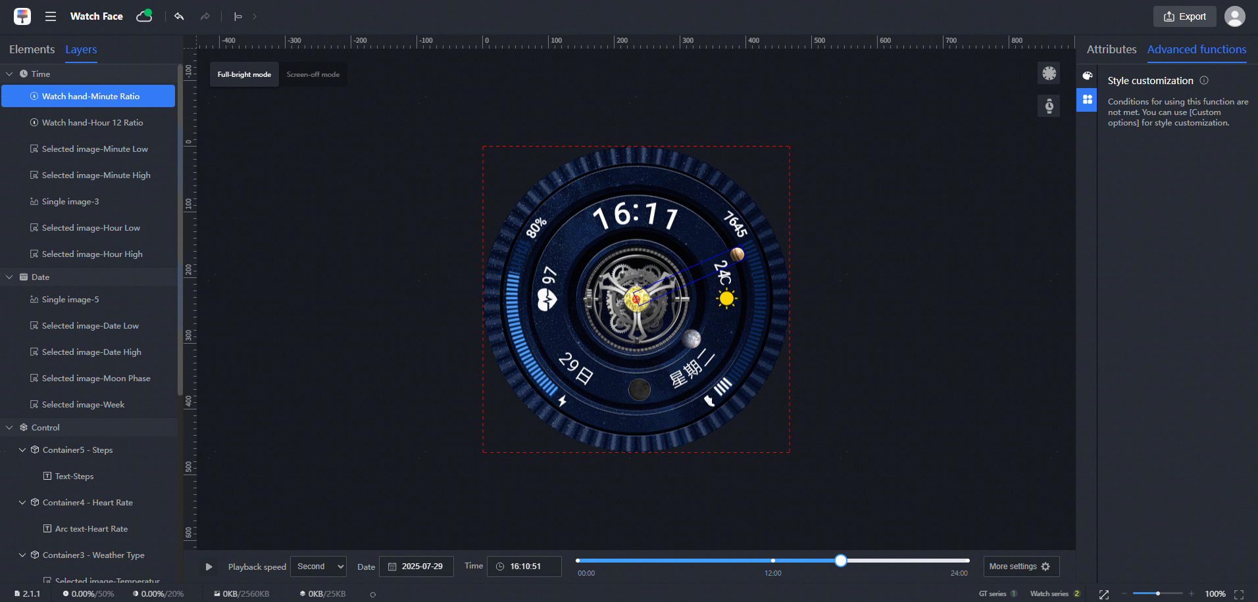The height and width of the screenshot is (602, 1258).
Task: Open the hamburger main menu
Action: pyautogui.click(x=51, y=16)
